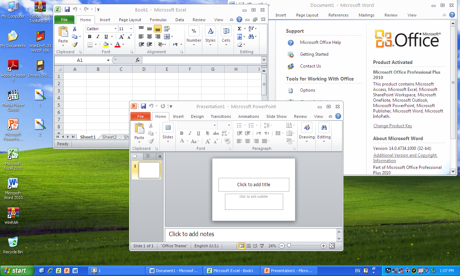Open the Slides dropdown in PowerPoint
Screen dimensions: 460x276
coord(168,132)
